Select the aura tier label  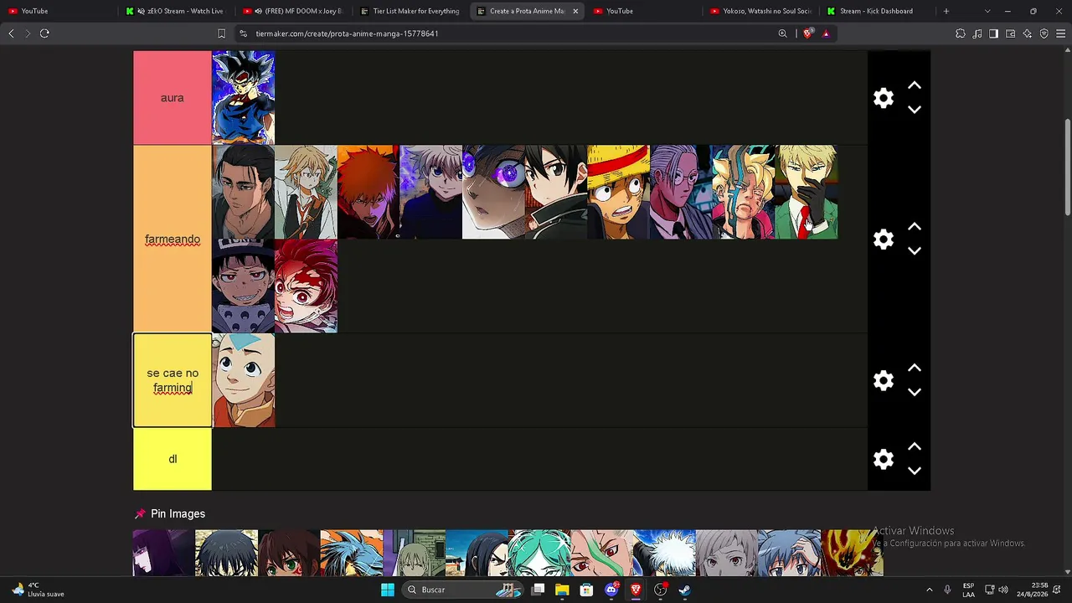click(173, 98)
